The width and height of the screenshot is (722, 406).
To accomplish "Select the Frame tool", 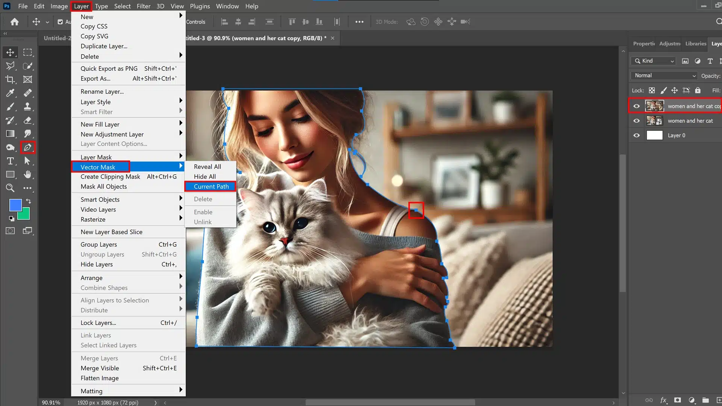I will click(27, 79).
